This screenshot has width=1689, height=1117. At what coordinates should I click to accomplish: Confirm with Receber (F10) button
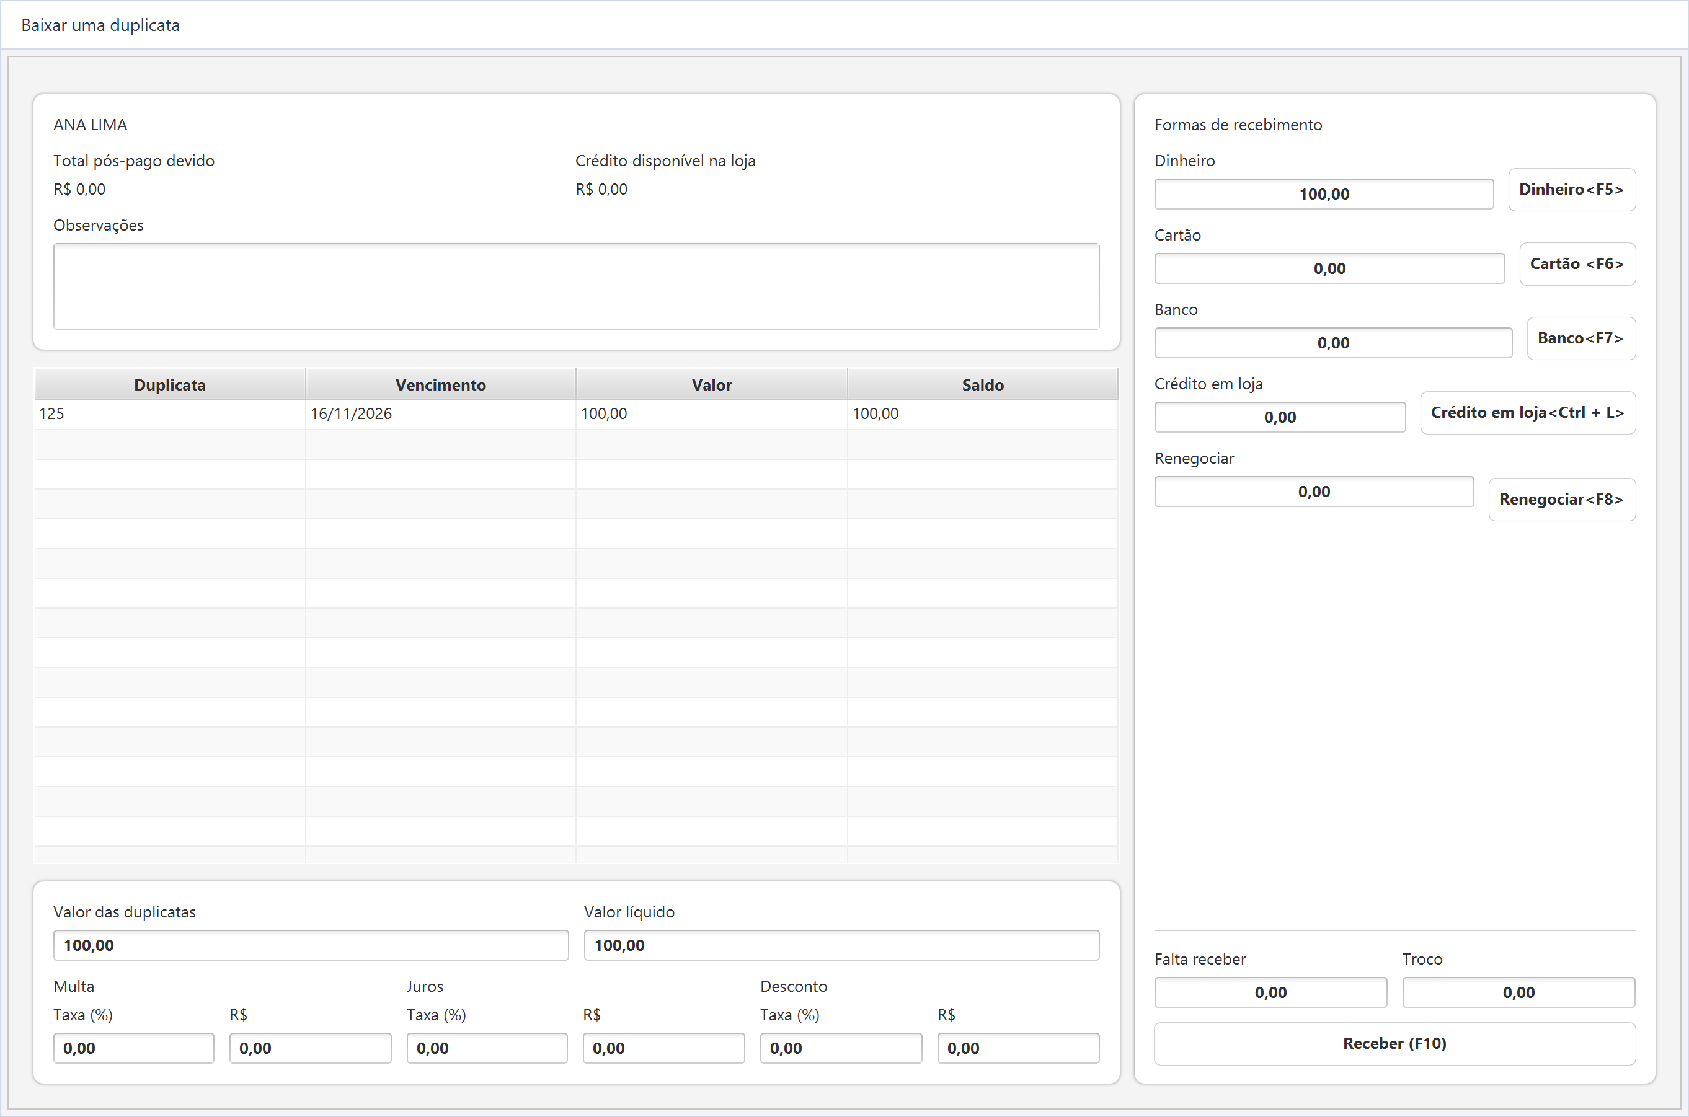point(1394,1044)
